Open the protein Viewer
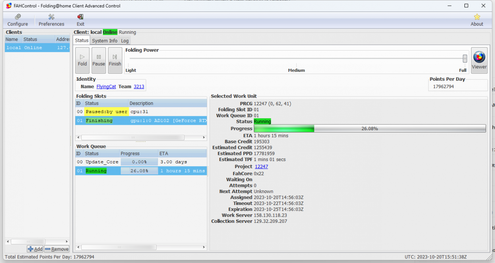This screenshot has height=263, width=495. [x=479, y=60]
